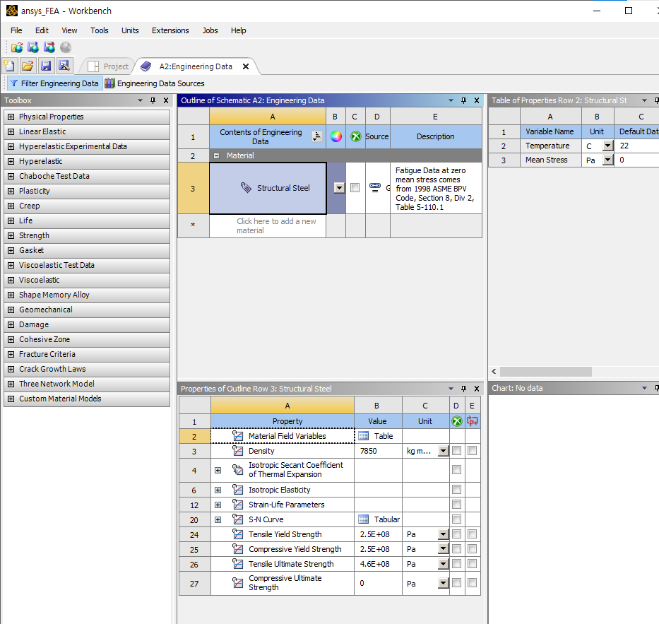Viewport: 659px width, 624px height.
Task: Toggle Isotropic Elasticity suppress checkbox
Action: (x=456, y=490)
